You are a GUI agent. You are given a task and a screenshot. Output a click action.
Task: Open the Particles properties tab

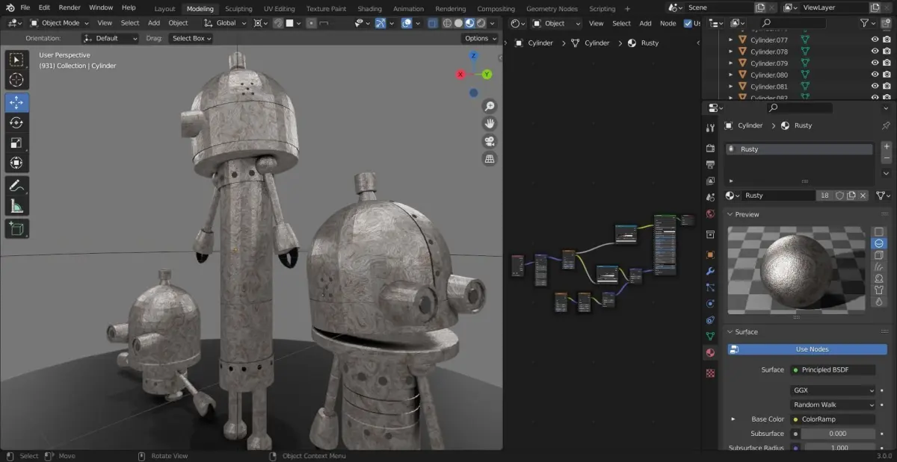point(710,287)
